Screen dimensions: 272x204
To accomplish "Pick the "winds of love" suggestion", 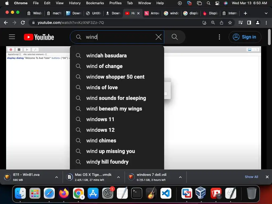I will (117, 87).
